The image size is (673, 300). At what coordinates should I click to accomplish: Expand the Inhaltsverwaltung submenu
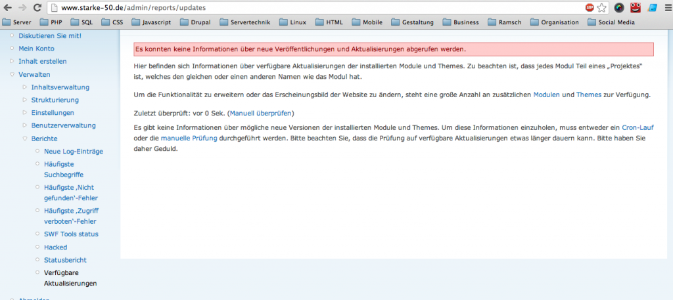coord(26,87)
